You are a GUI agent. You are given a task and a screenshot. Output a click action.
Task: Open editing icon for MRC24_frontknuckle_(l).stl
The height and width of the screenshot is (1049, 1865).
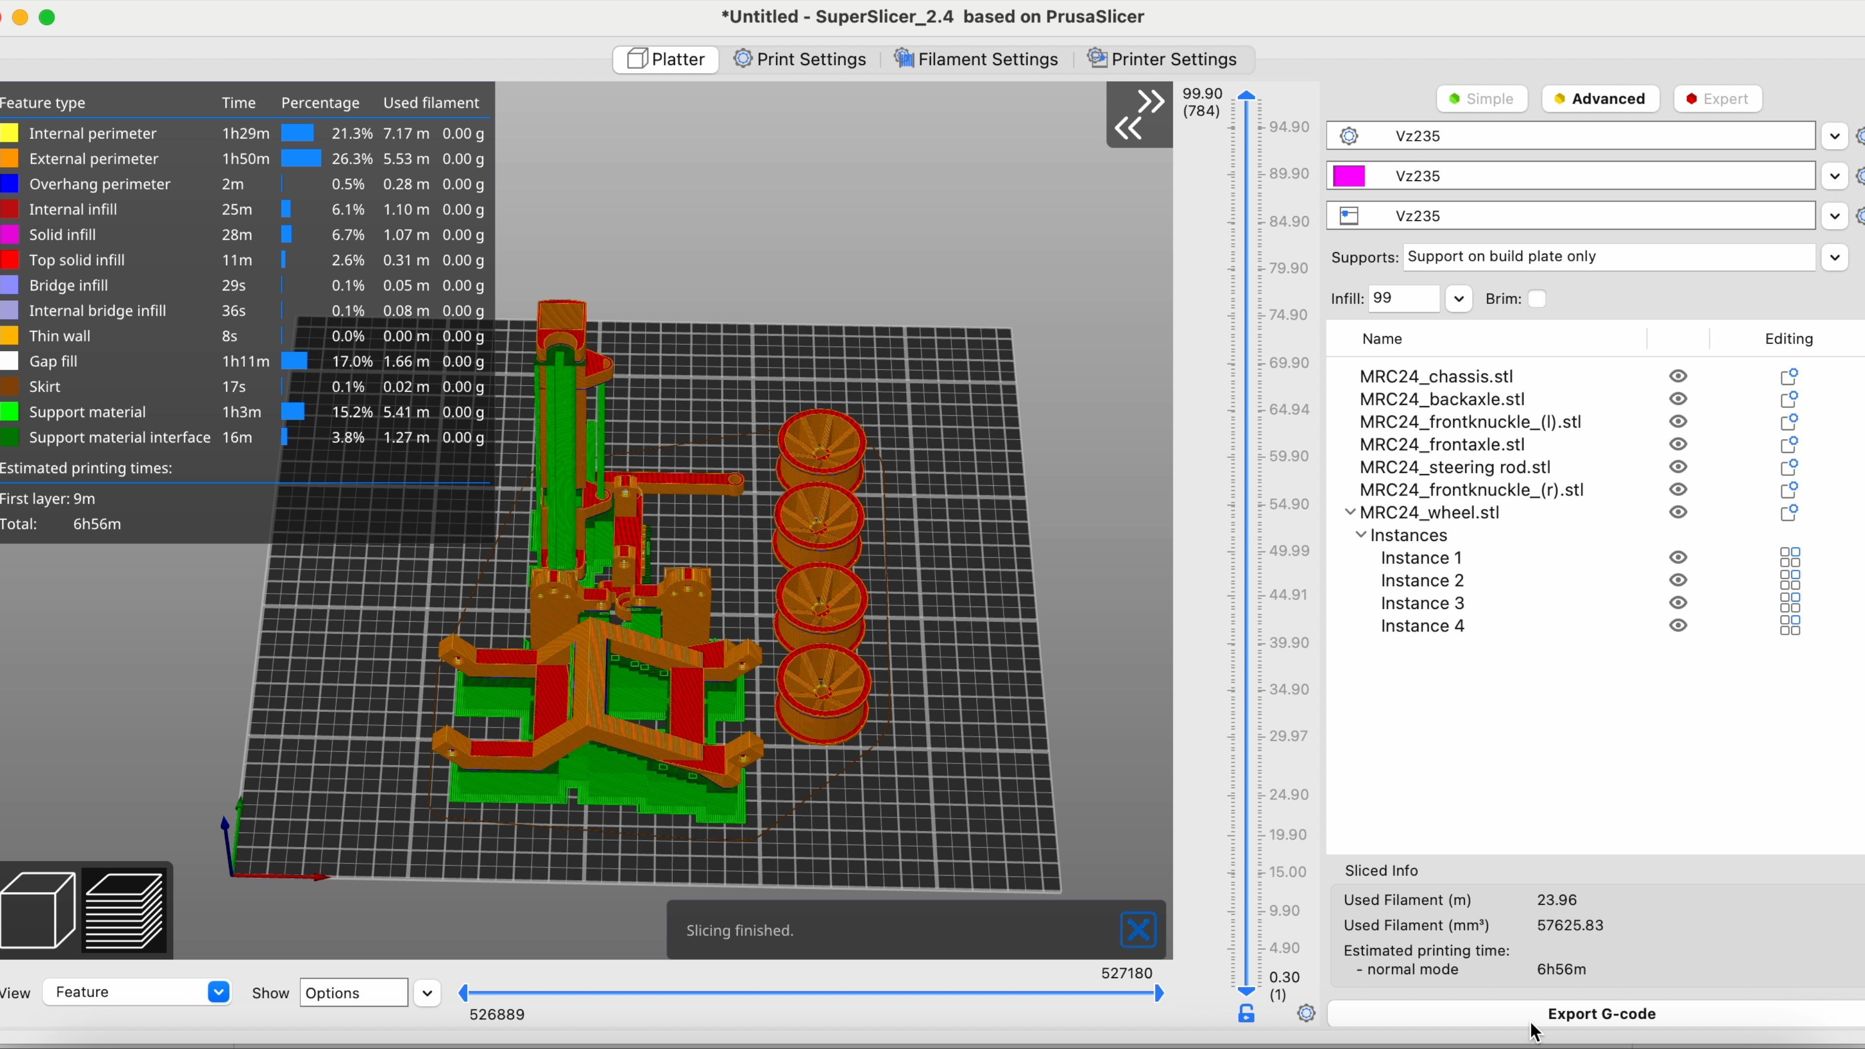1789,422
